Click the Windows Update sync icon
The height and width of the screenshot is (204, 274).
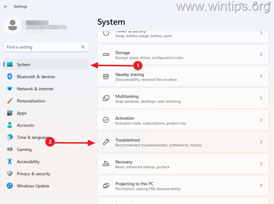[10, 186]
